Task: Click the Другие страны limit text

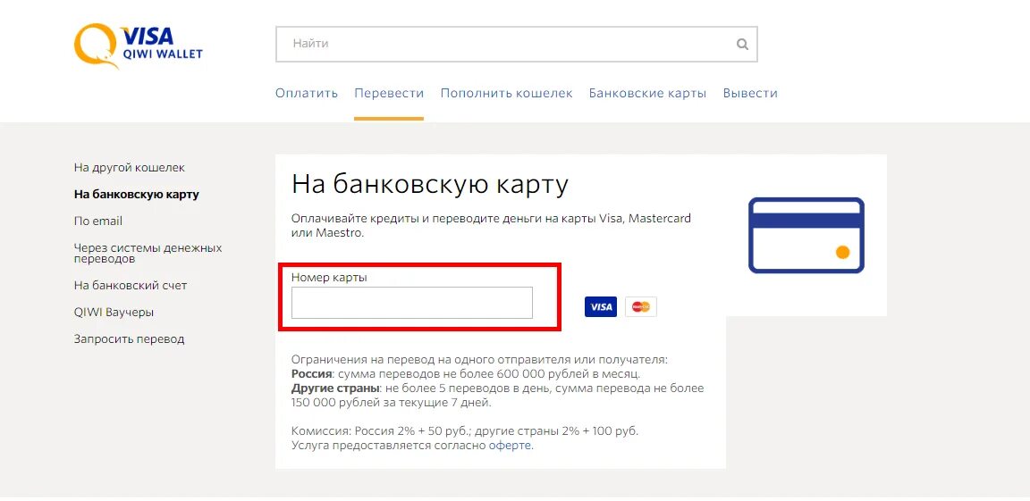Action: pos(498,396)
